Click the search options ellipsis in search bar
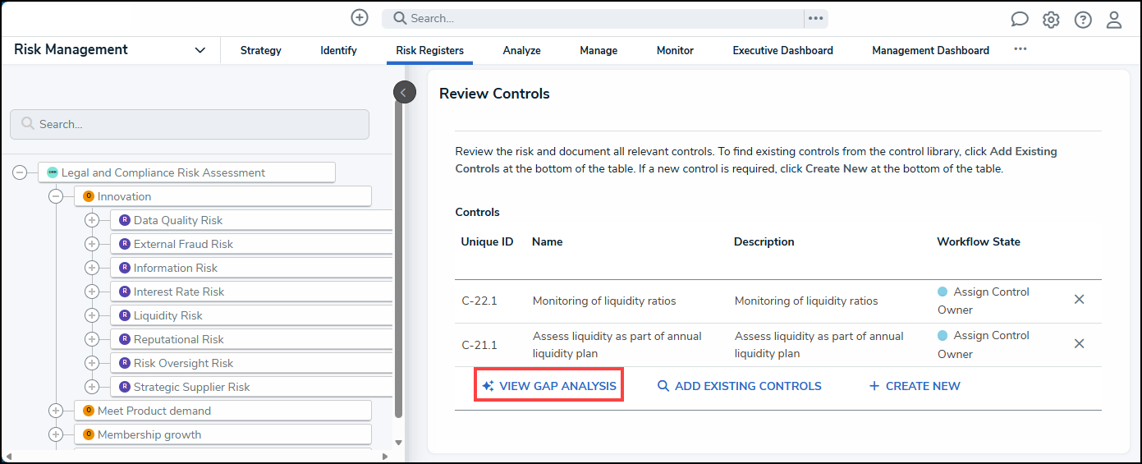The width and height of the screenshot is (1142, 464). (815, 18)
